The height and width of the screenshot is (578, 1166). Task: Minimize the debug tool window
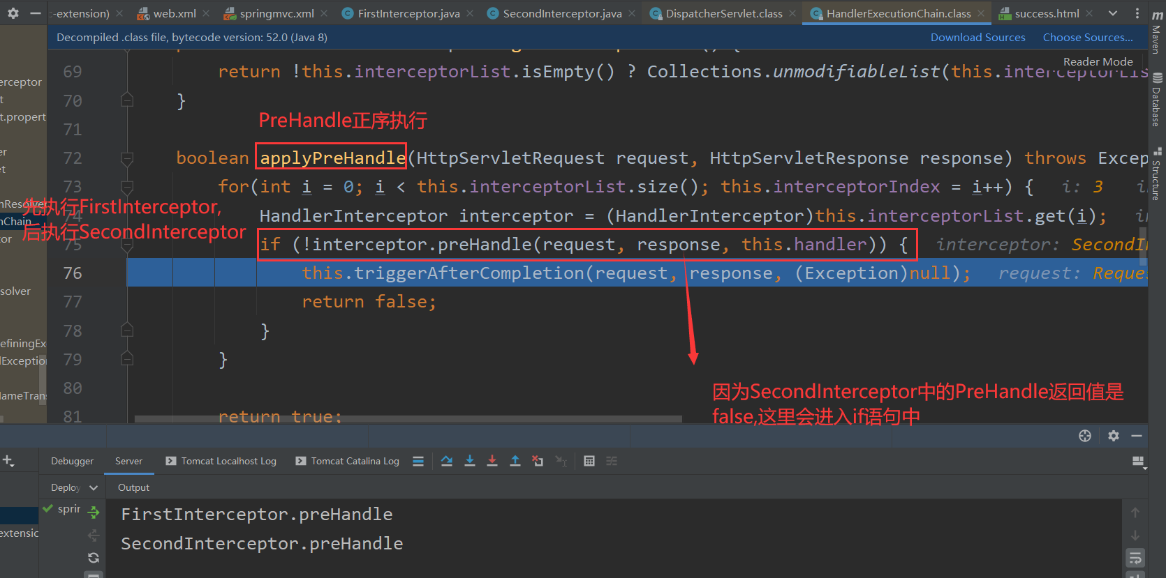click(1137, 436)
